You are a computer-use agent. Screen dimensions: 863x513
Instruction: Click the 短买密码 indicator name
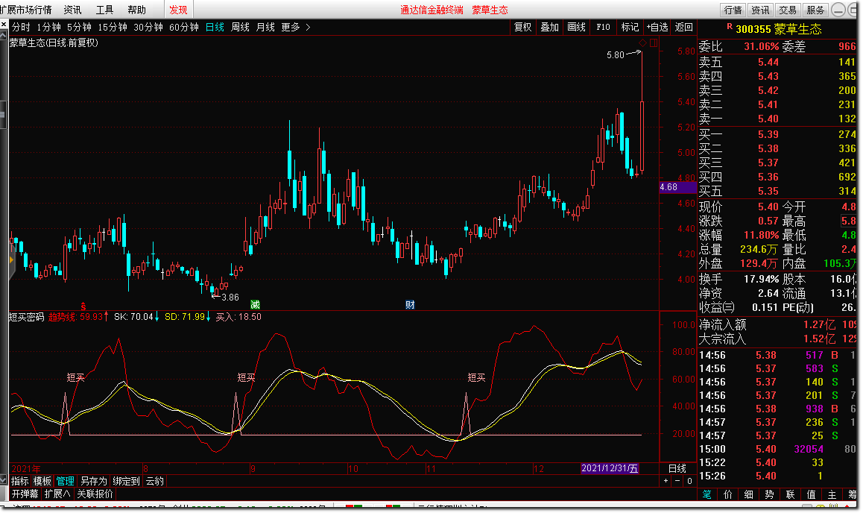(26, 317)
